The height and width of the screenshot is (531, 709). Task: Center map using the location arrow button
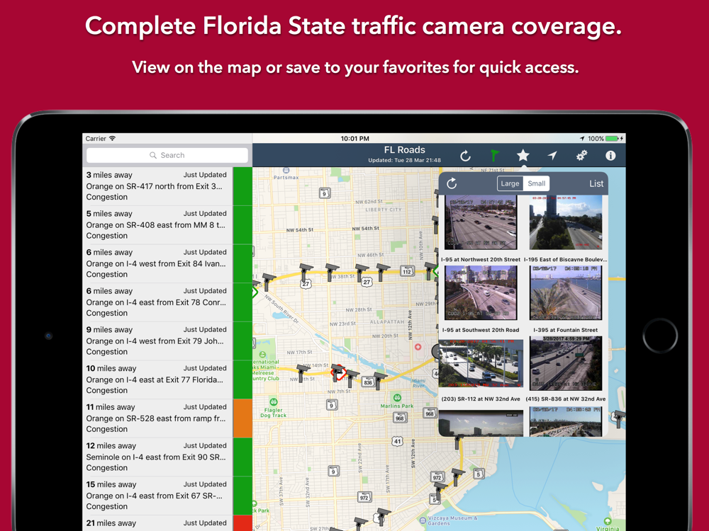552,155
